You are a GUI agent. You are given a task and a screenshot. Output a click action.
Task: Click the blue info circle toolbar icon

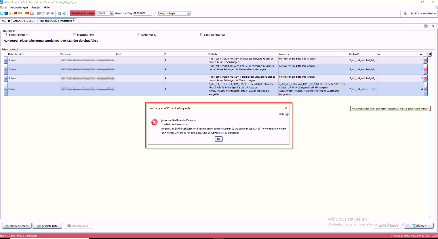click(x=60, y=14)
